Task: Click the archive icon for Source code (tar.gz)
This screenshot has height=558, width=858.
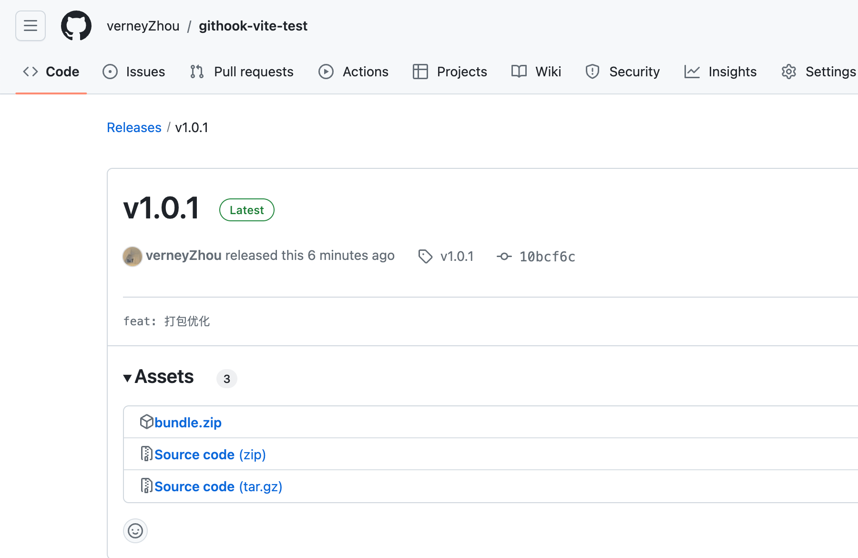Action: click(146, 486)
